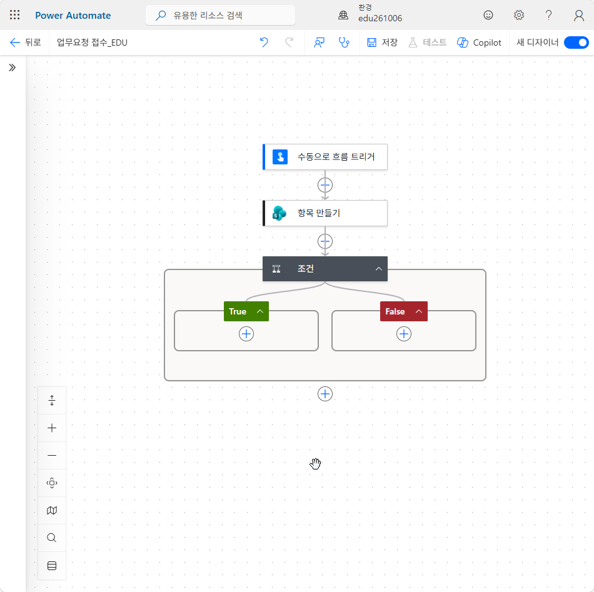Image resolution: width=594 pixels, height=592 pixels.
Task: Expand the left side panel
Action: click(x=13, y=68)
